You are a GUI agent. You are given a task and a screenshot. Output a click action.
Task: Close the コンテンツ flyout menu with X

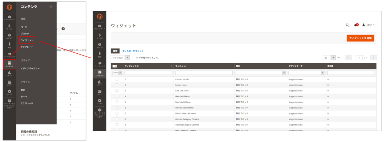(x=51, y=7)
